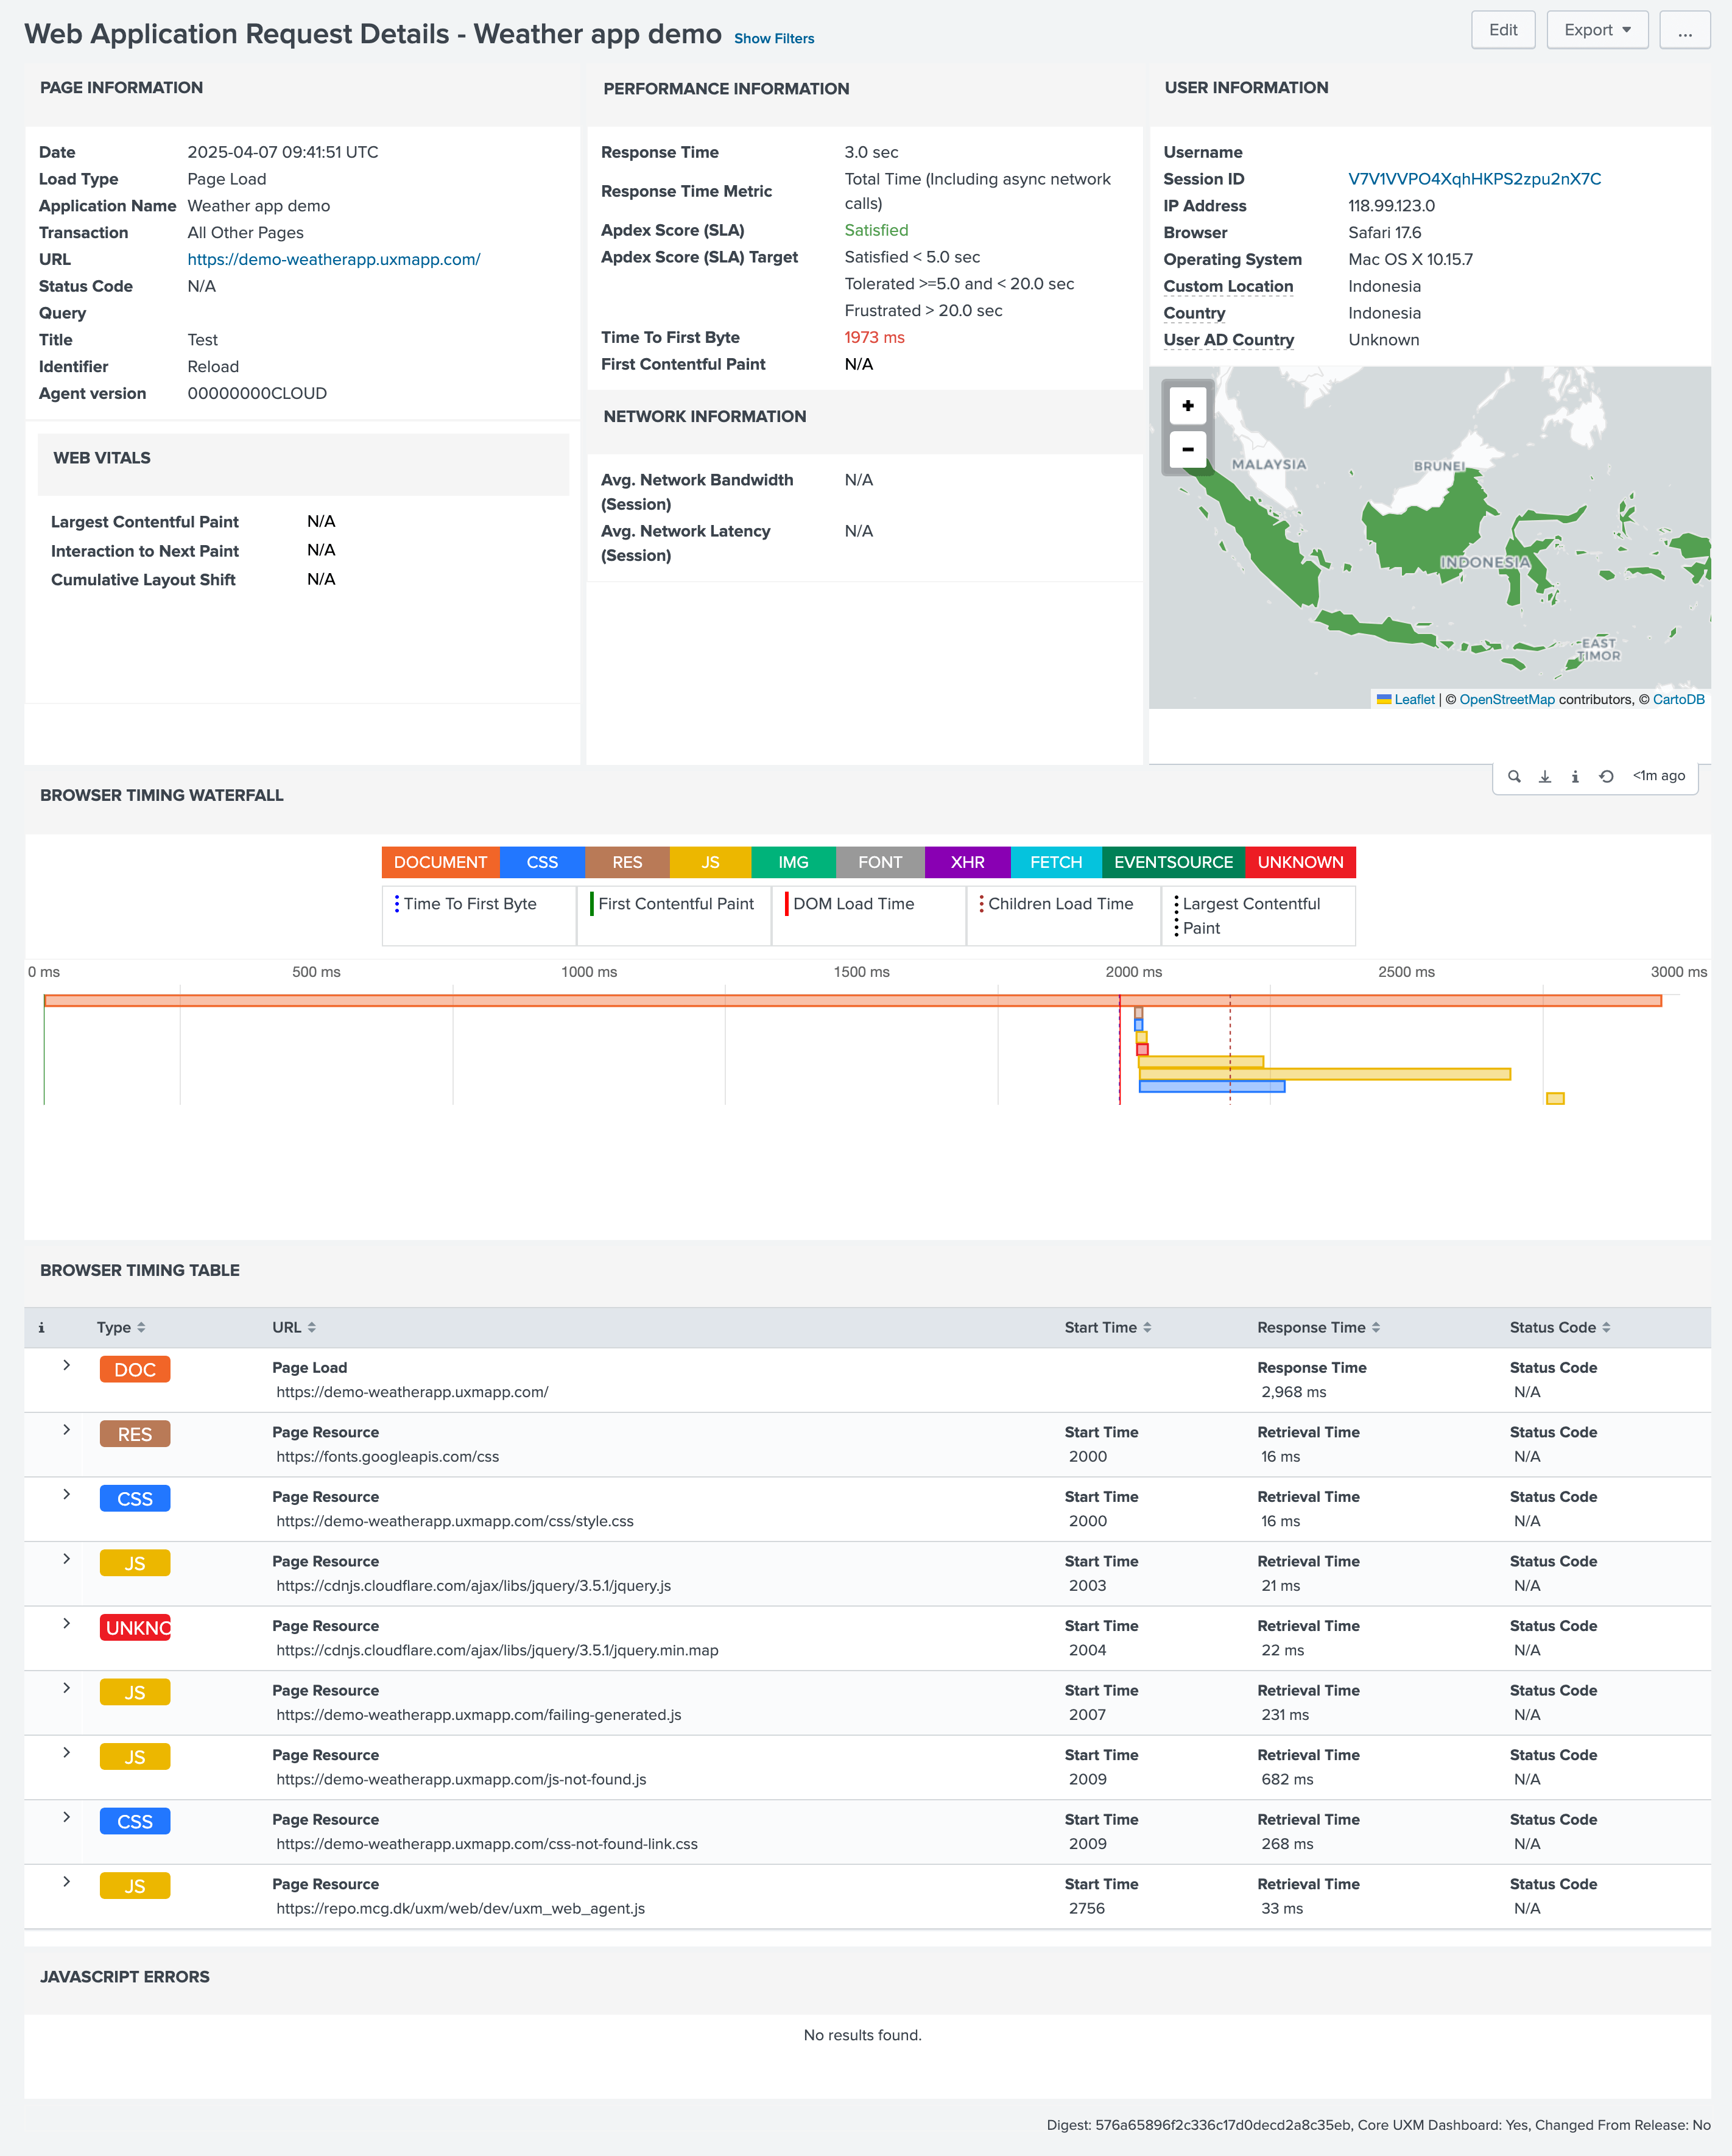Toggle the DOCUMENT waterfall legend filter
Screen dimensions: 1732x2156
[440, 862]
